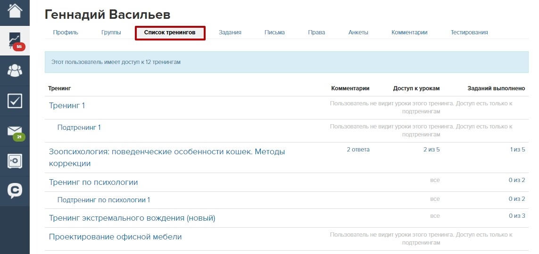The image size is (539, 254).
Task: Open Тренинг по психологии link
Action: point(93,183)
